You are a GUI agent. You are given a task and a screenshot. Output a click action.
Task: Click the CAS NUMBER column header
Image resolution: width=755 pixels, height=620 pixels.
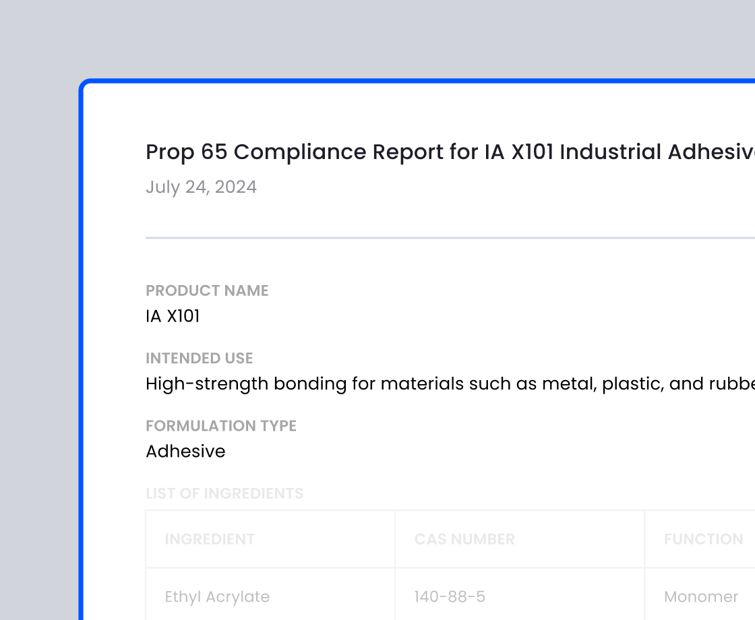(x=464, y=539)
